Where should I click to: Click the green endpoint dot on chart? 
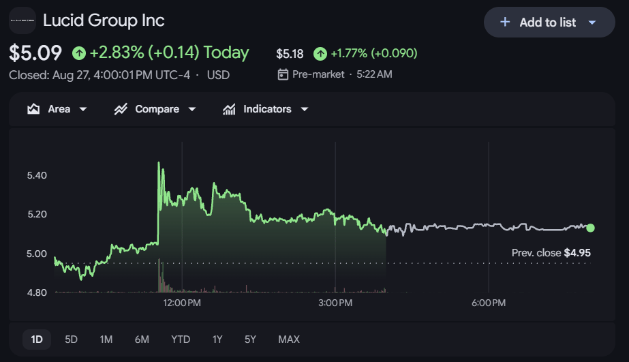[x=590, y=228]
